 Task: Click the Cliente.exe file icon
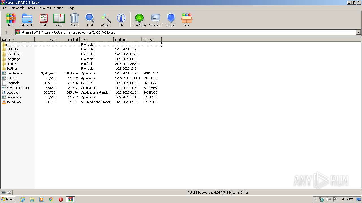[4, 73]
